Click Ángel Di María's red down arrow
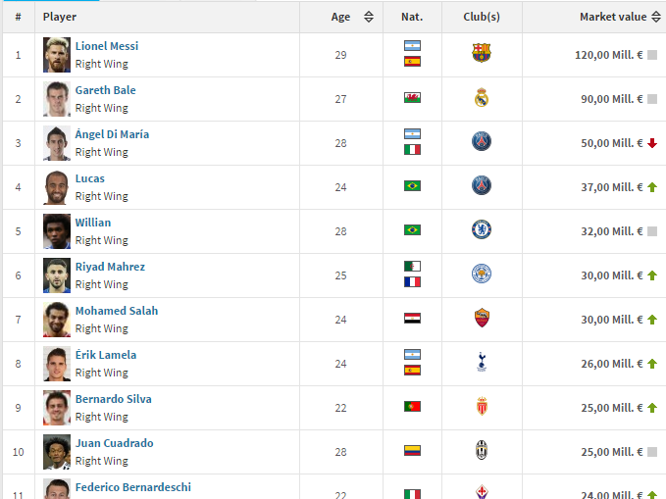666x499 pixels. pos(652,143)
